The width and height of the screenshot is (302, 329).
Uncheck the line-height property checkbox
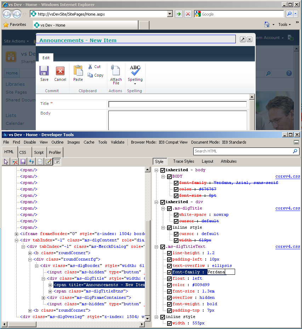coord(169,253)
